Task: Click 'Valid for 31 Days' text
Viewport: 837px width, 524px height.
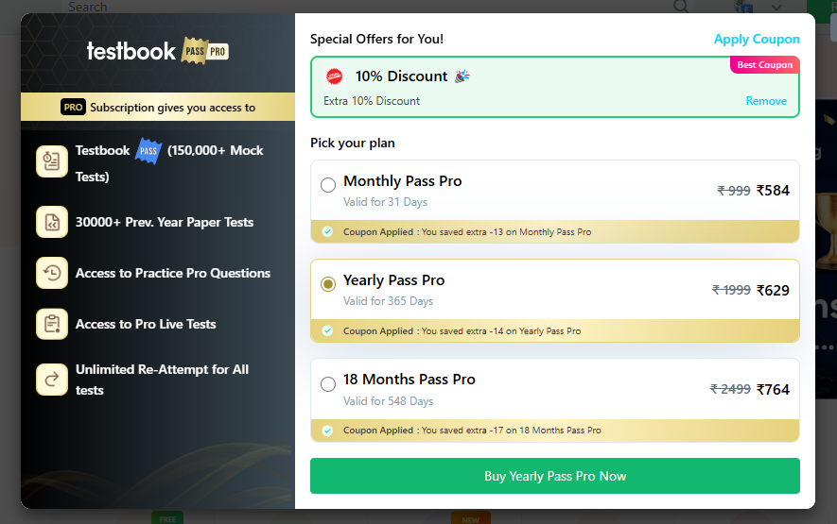Action: (x=386, y=202)
